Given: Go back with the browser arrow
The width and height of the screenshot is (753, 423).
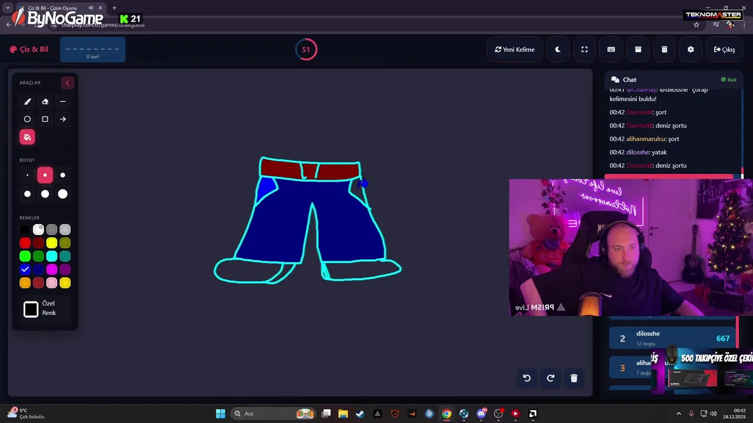Looking at the screenshot, I should [x=8, y=25].
